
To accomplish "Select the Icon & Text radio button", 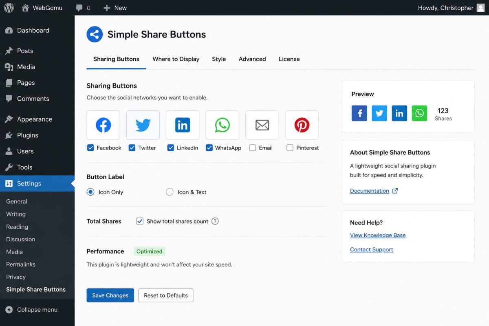I will tap(170, 192).
